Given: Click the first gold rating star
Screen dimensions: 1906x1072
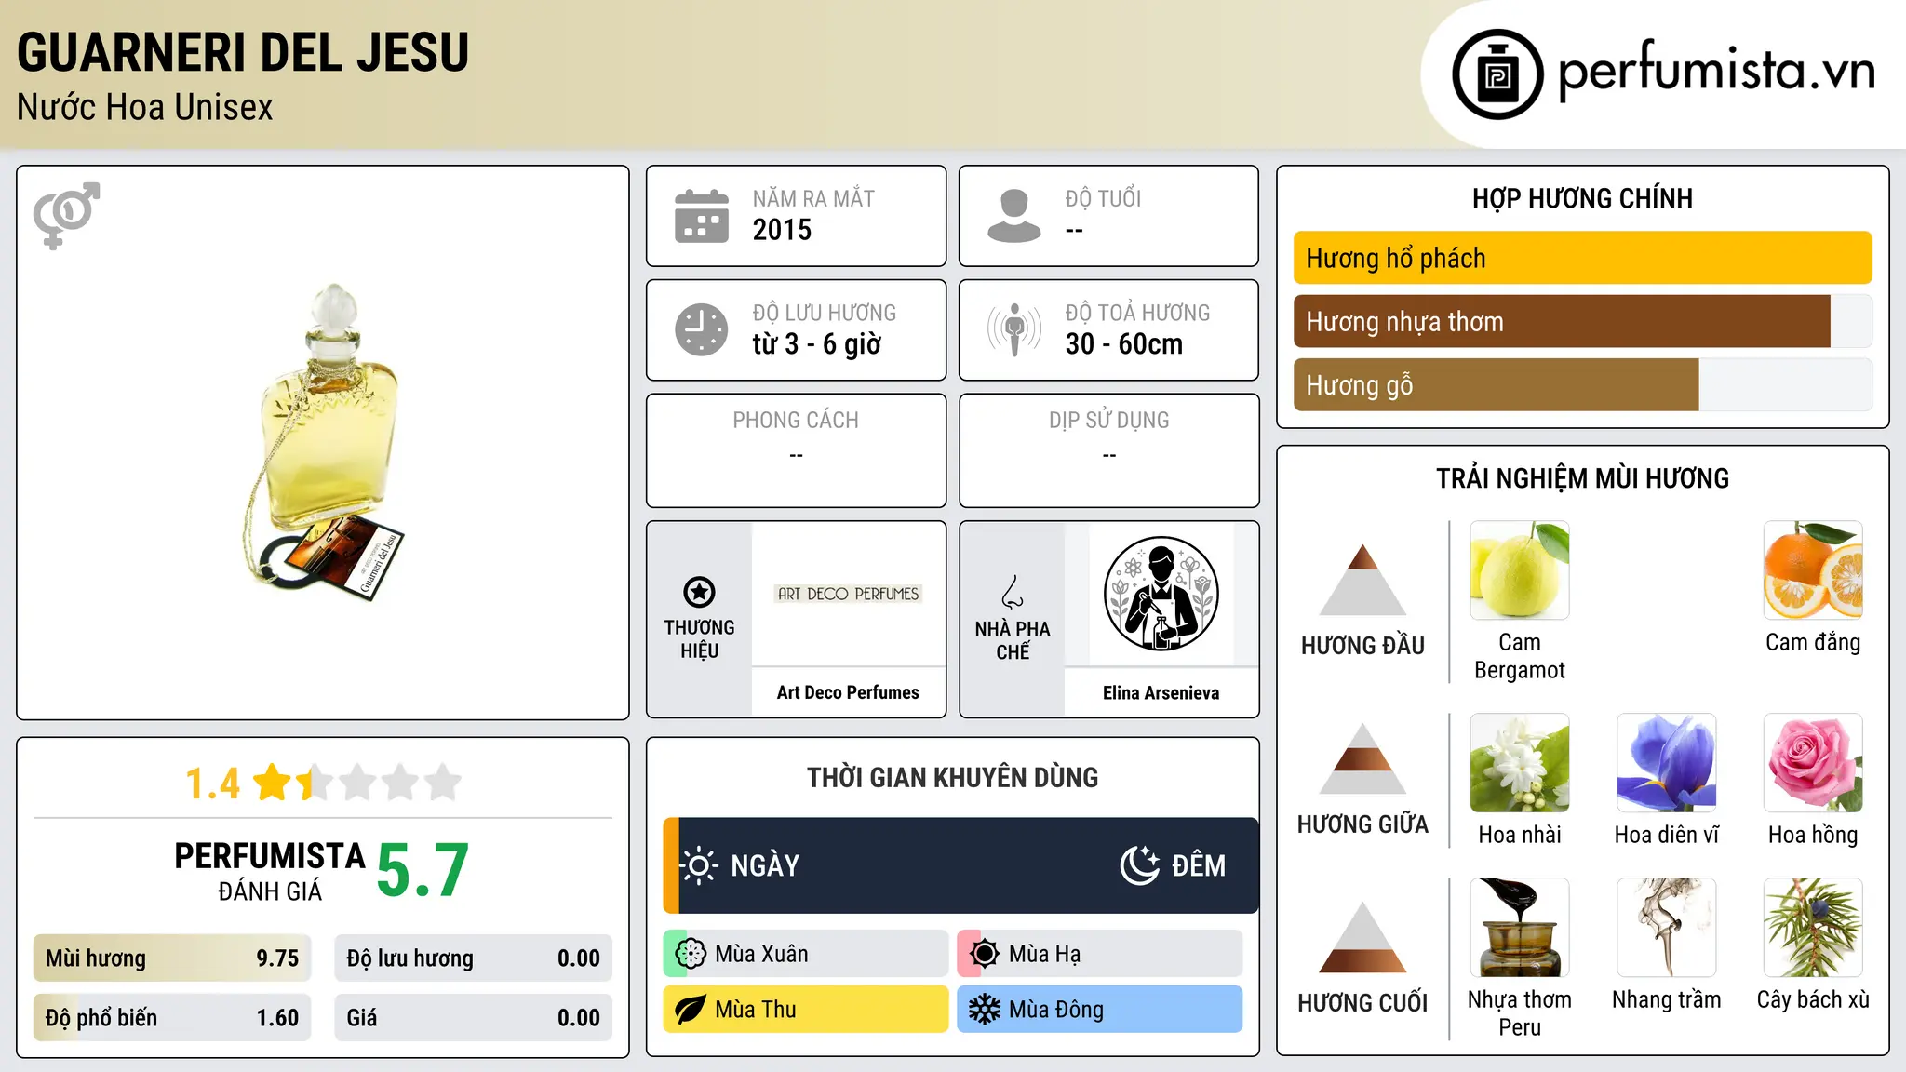Looking at the screenshot, I should point(273,783).
